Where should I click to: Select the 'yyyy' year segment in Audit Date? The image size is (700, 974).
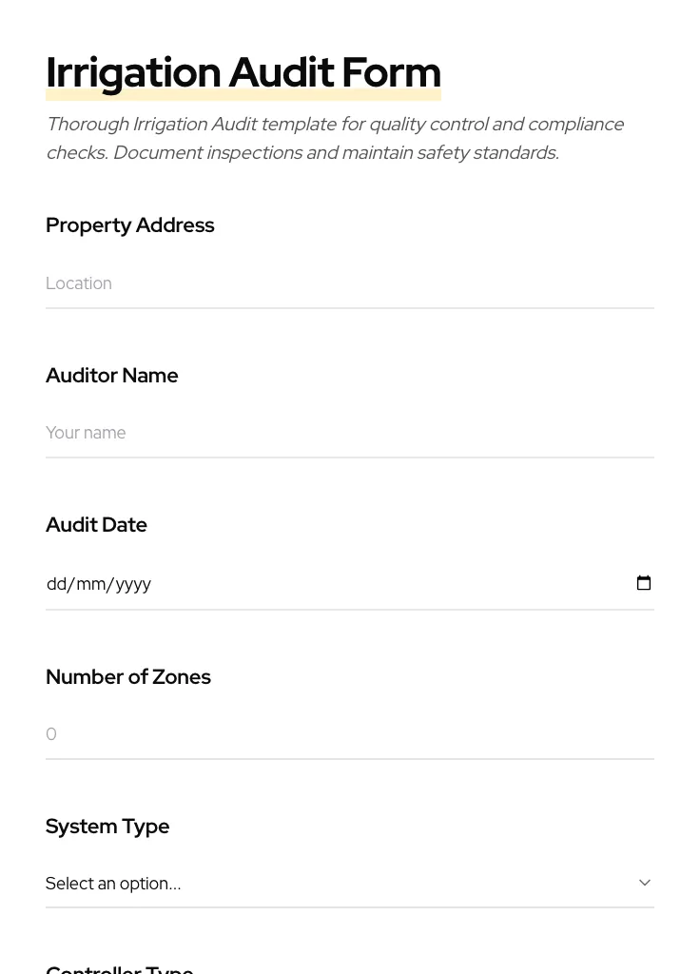tap(133, 584)
